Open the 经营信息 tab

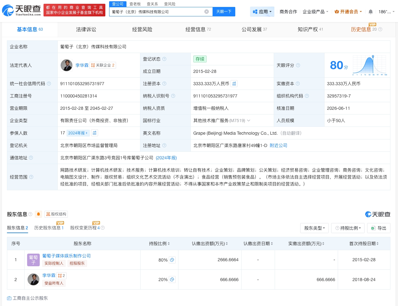click(x=198, y=29)
